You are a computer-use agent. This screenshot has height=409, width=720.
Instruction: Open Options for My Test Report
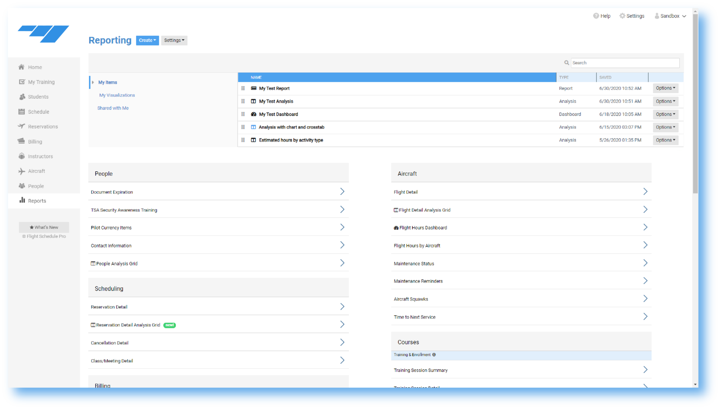click(665, 88)
